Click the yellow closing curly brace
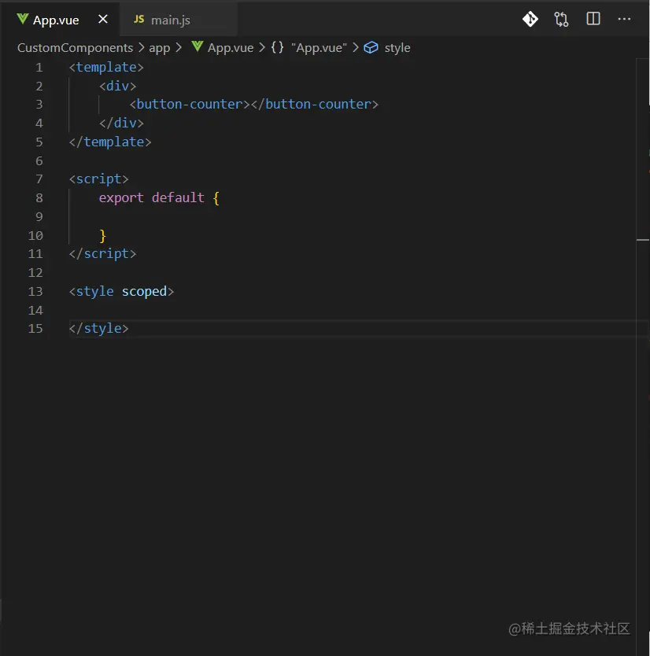Image resolution: width=650 pixels, height=656 pixels. pyautogui.click(x=103, y=235)
